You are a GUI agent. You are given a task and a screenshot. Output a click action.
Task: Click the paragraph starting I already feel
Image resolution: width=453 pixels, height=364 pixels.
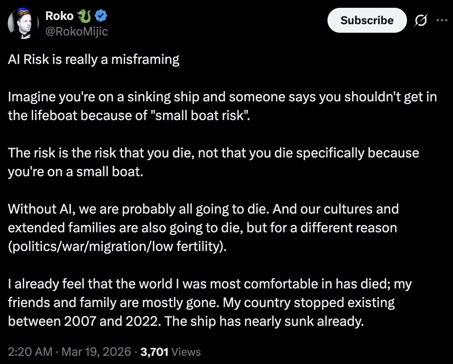[209, 302]
